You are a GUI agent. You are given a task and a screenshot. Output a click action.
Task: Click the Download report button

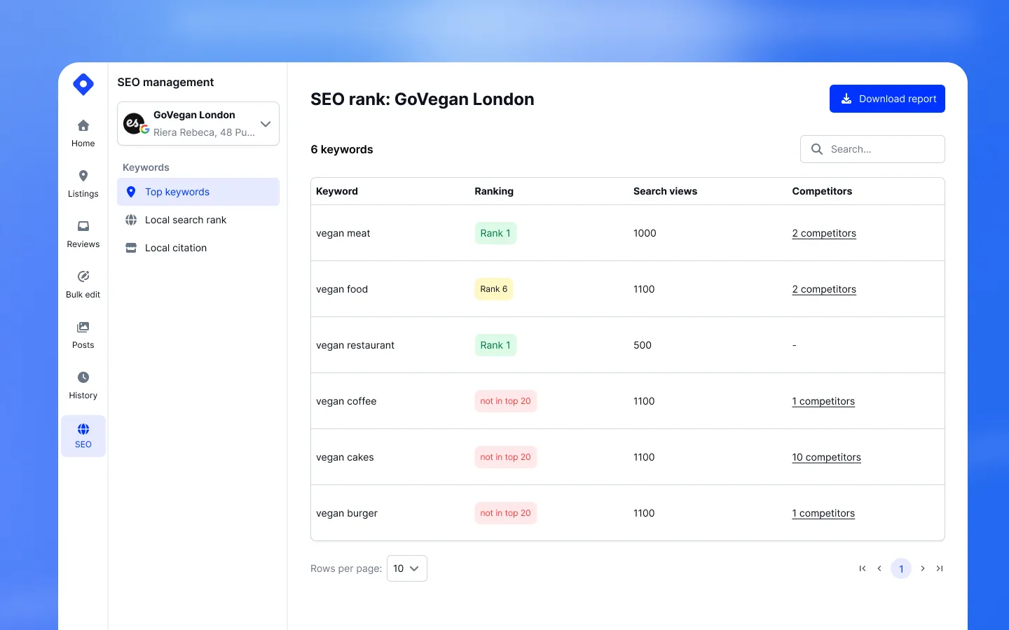click(x=887, y=99)
